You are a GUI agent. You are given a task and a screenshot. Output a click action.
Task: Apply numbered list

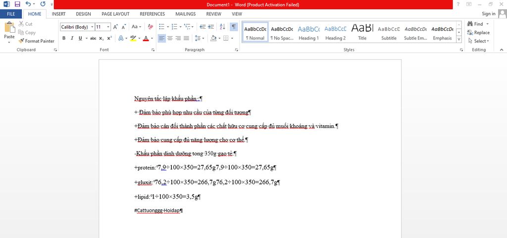pos(174,27)
